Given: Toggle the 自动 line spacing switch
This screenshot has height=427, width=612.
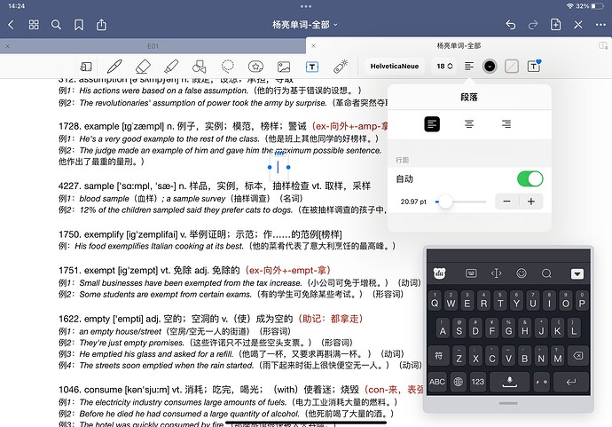Looking at the screenshot, I should (x=530, y=179).
